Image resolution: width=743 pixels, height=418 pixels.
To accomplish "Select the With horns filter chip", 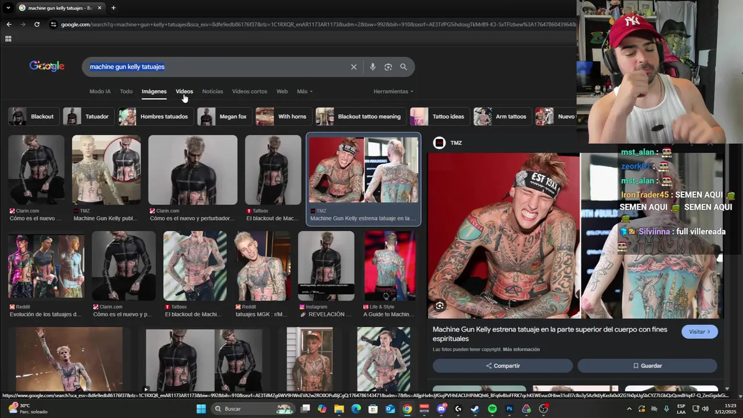I will (283, 117).
